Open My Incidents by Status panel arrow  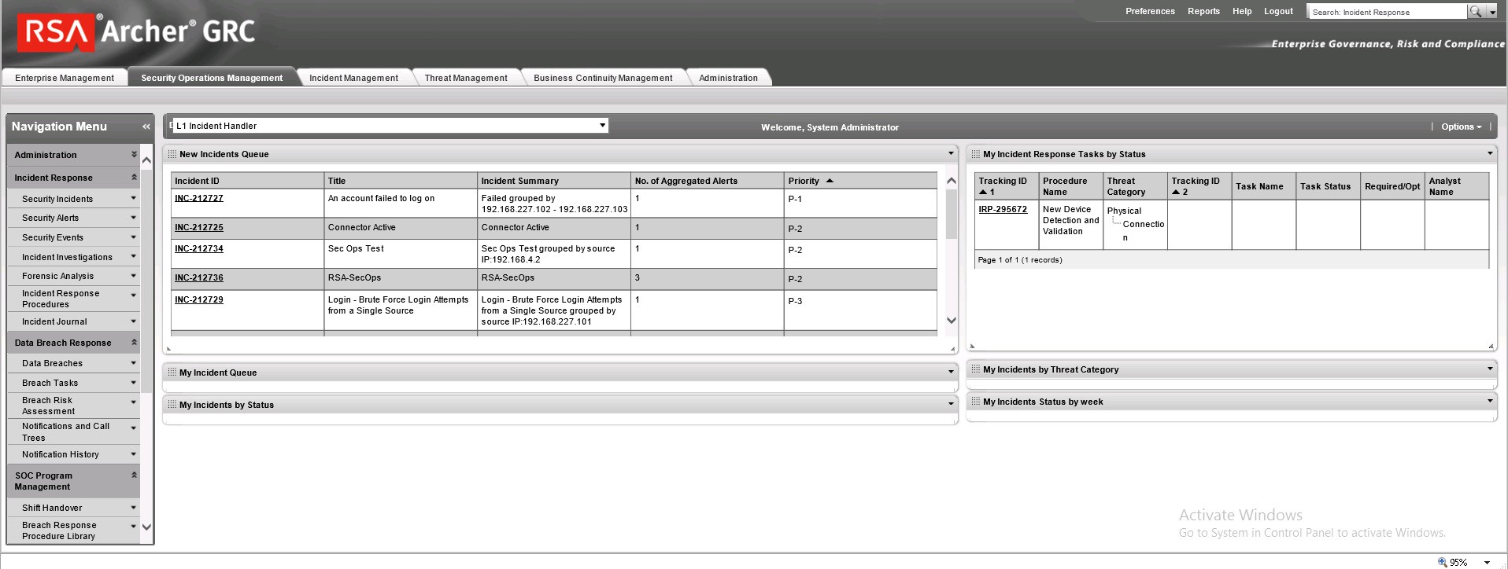(951, 404)
